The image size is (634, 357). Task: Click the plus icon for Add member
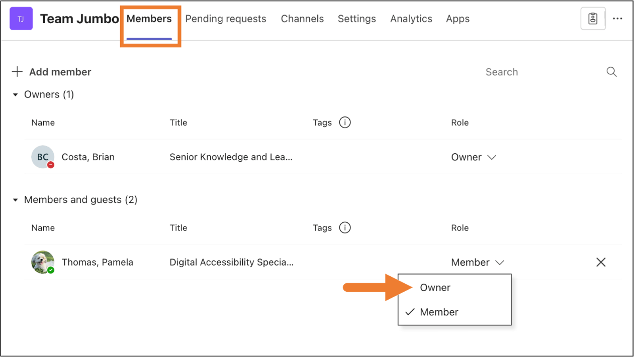(x=17, y=72)
